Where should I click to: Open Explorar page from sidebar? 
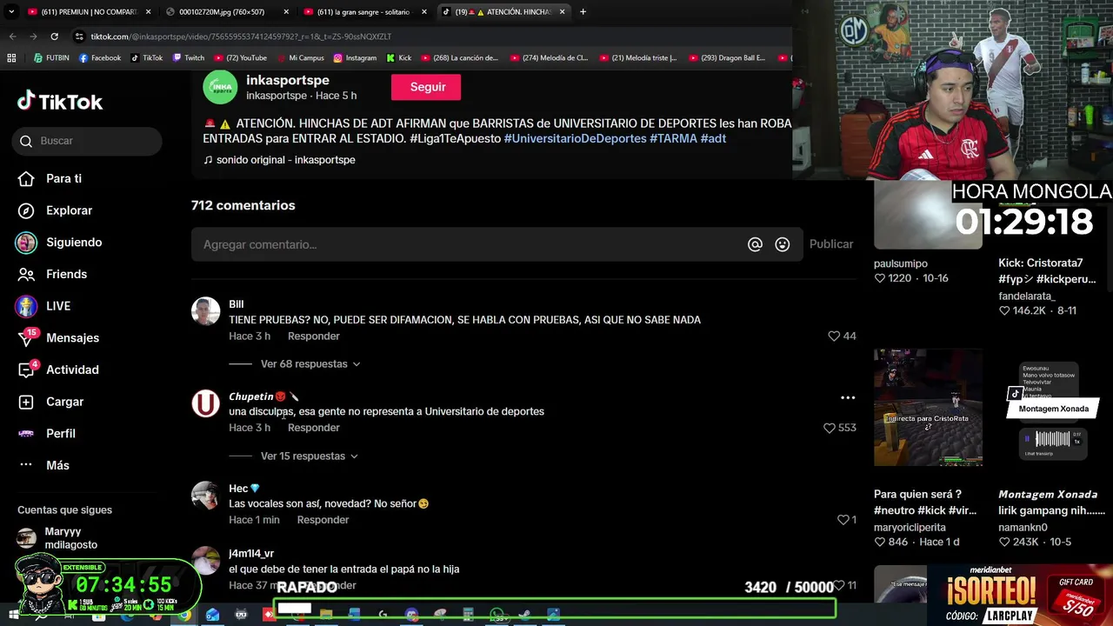[55, 210]
